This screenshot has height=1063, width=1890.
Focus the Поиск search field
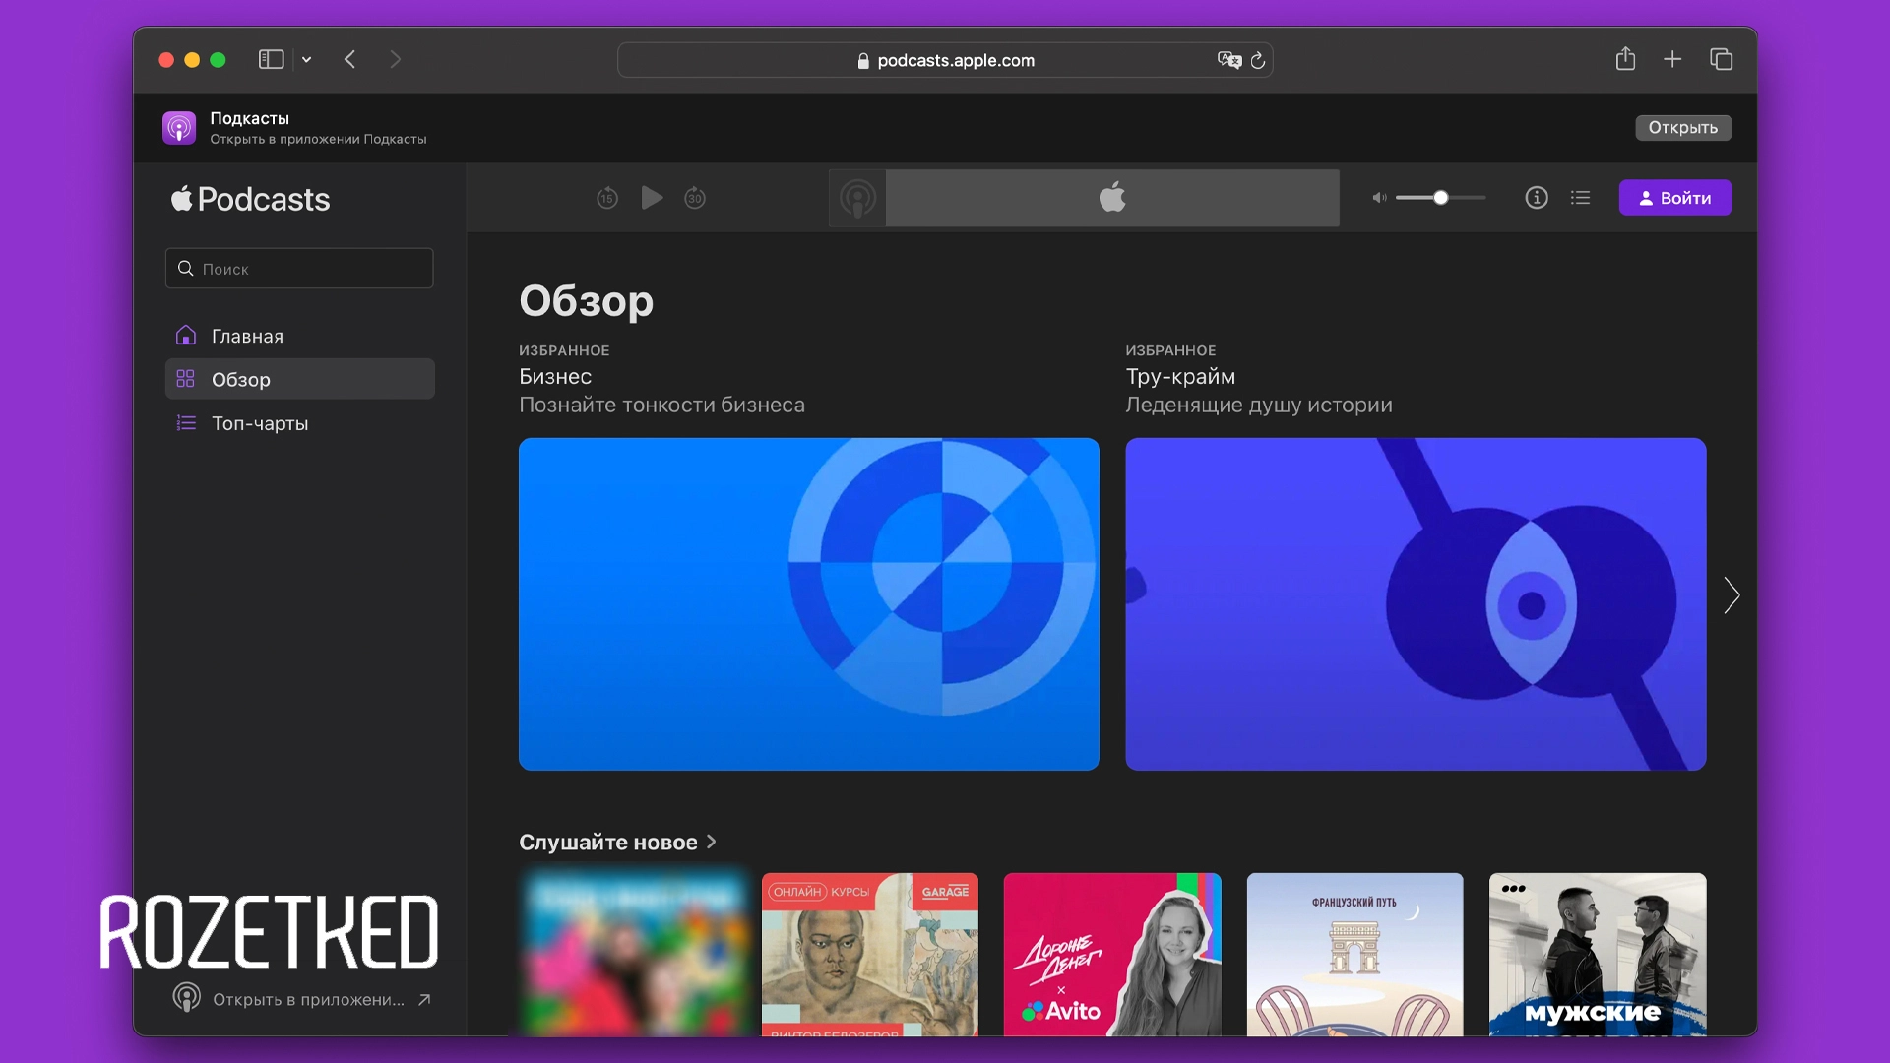(299, 268)
